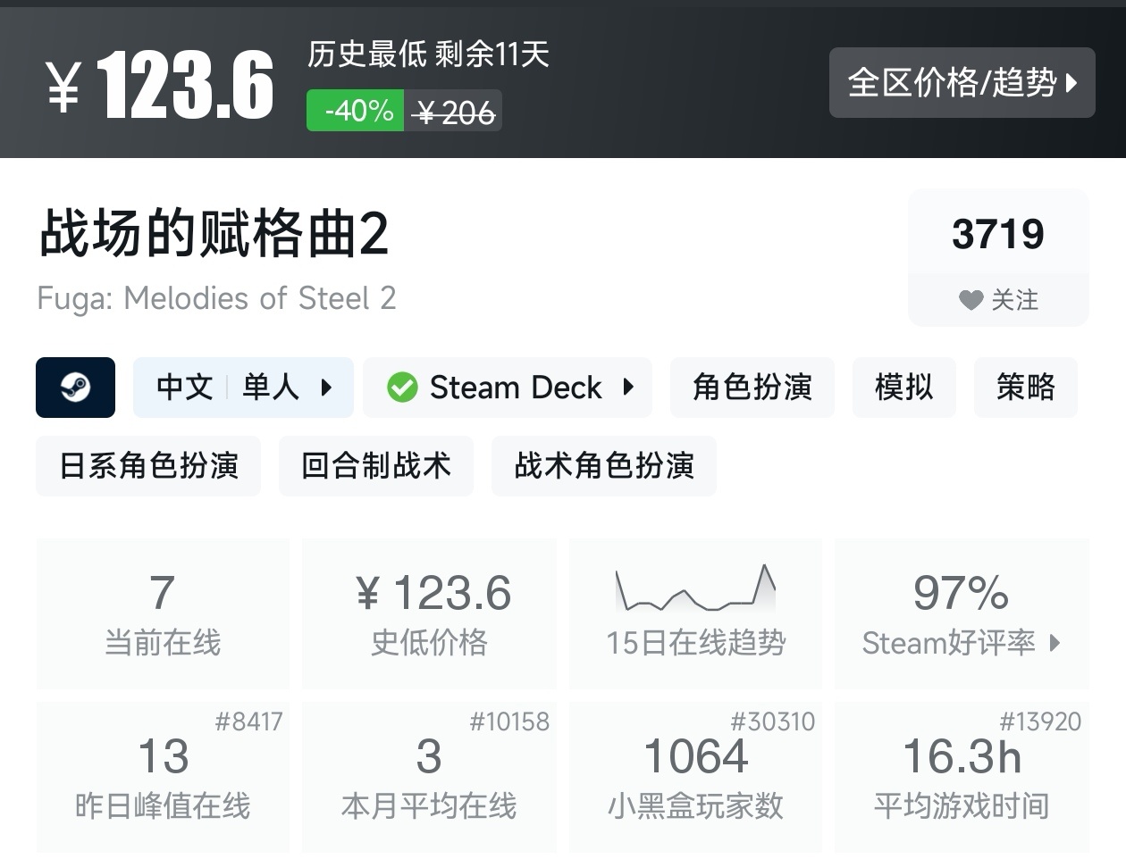Open 全区价格/趋势 regional prices button
Viewport: 1126px width, 859px height.
point(962,83)
